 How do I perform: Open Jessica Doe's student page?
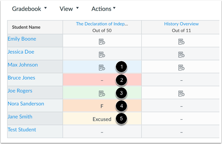click(x=21, y=52)
